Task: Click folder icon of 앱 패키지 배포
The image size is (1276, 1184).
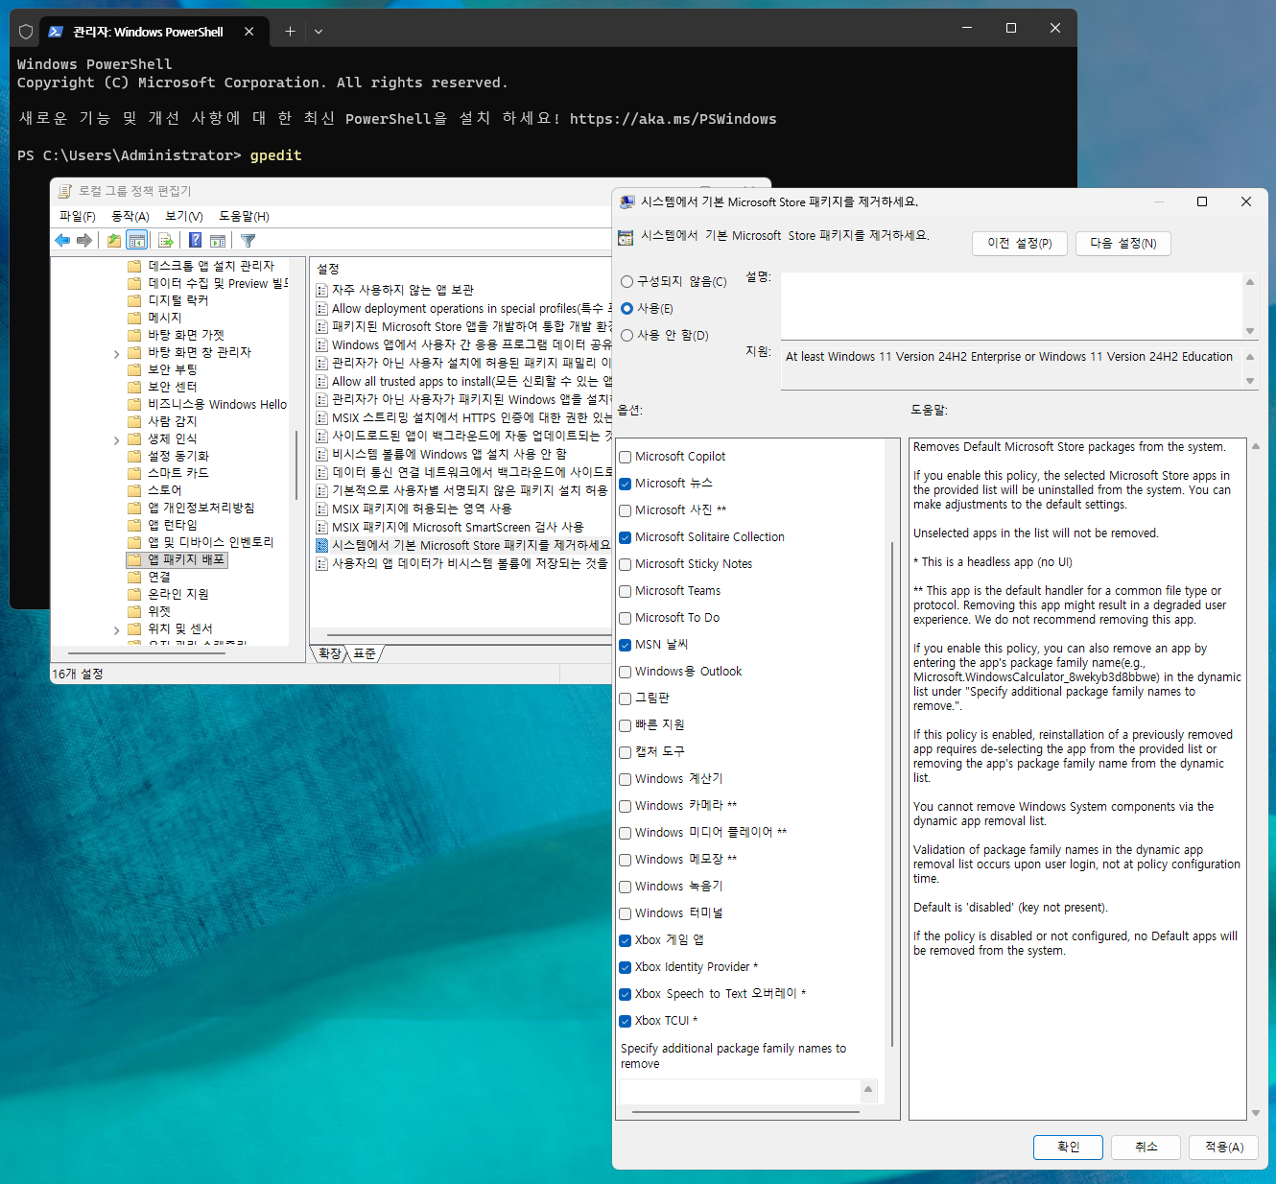Action: tap(135, 559)
